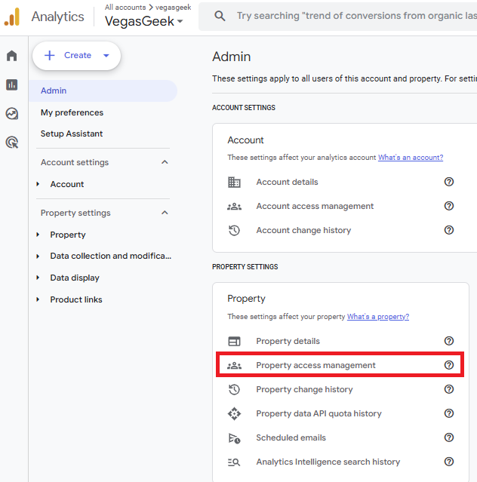The width and height of the screenshot is (477, 482).
Task: Click help icon beside Property access management
Action: pos(449,365)
